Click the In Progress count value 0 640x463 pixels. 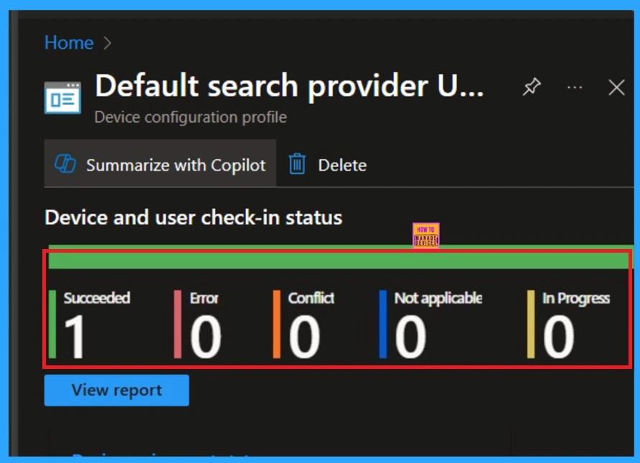559,337
